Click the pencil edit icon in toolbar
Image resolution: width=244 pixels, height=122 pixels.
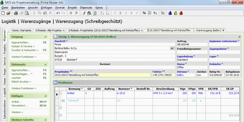click(x=84, y=13)
